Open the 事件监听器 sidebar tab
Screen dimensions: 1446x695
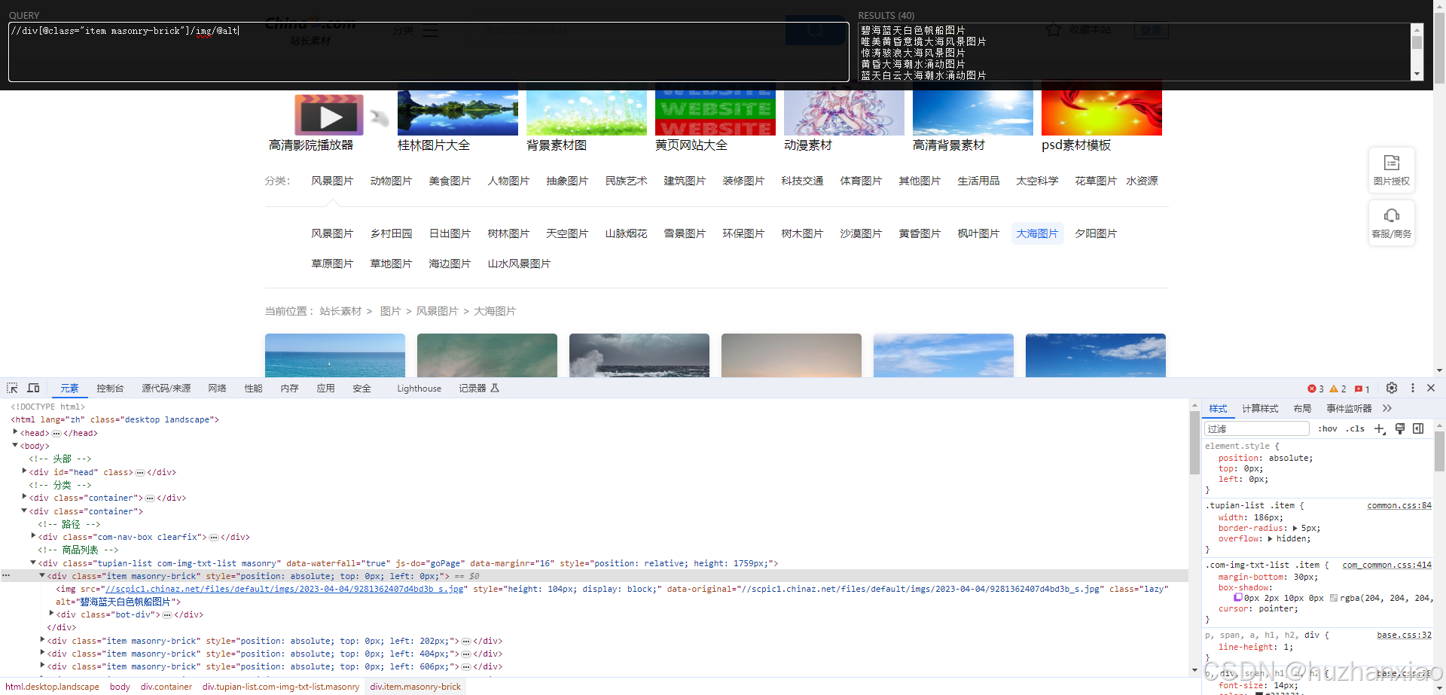click(1349, 409)
